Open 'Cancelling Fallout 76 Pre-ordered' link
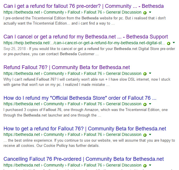Screen dimensions: 179x170 click(x=84, y=159)
